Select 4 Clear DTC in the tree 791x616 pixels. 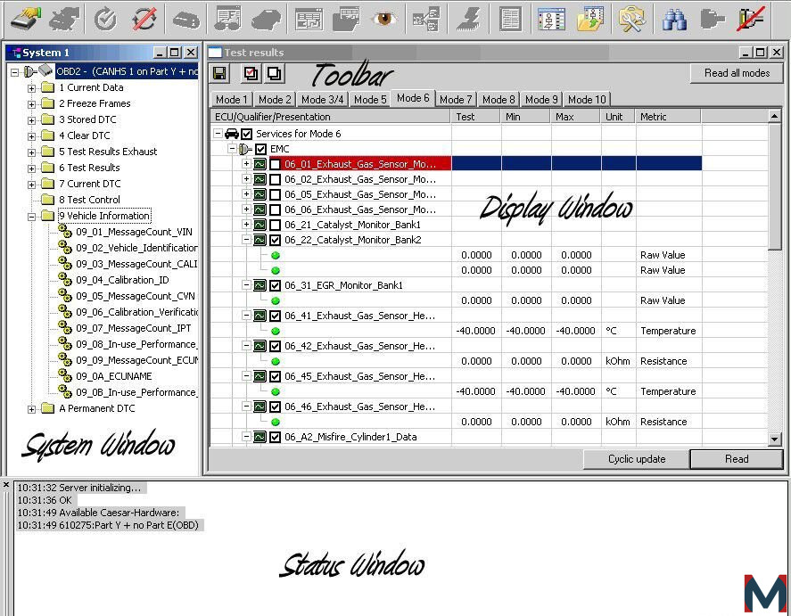(84, 136)
